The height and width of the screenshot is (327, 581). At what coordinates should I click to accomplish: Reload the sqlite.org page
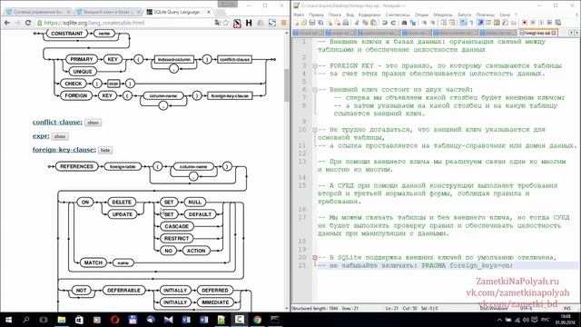[x=28, y=23]
